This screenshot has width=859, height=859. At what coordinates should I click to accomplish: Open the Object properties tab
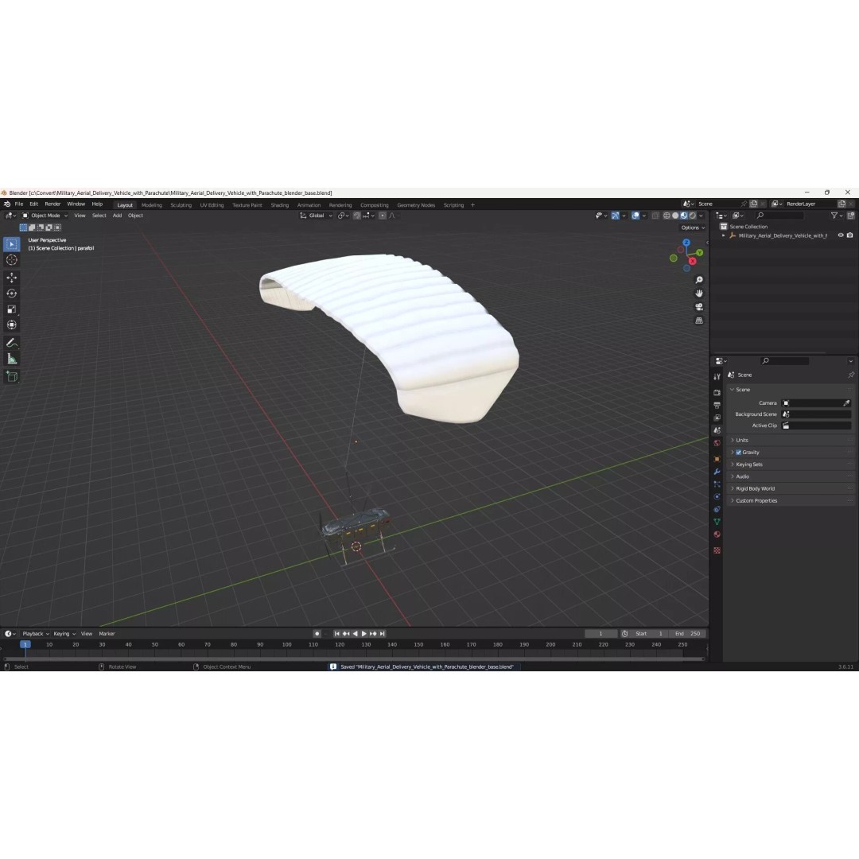pyautogui.click(x=717, y=459)
